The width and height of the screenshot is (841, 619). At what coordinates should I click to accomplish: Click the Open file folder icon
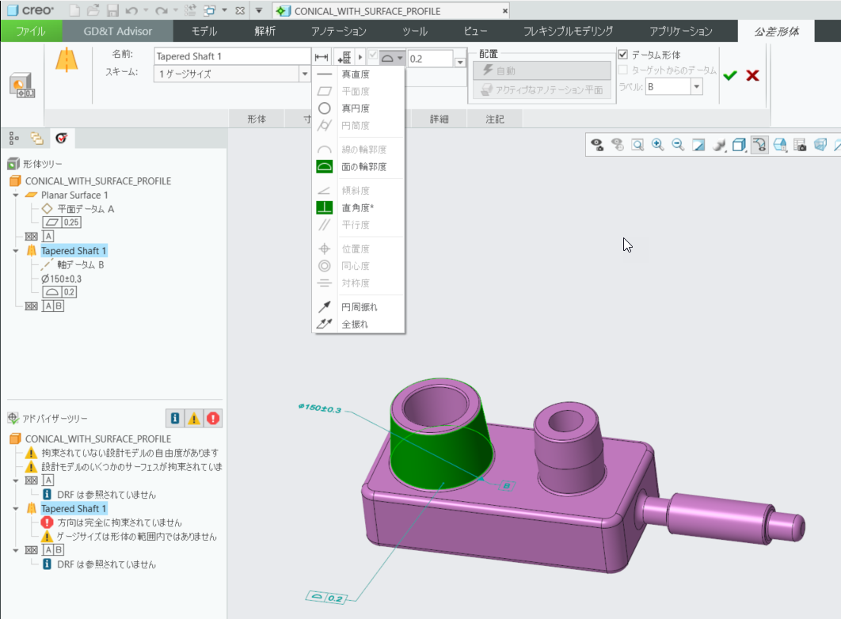click(93, 11)
